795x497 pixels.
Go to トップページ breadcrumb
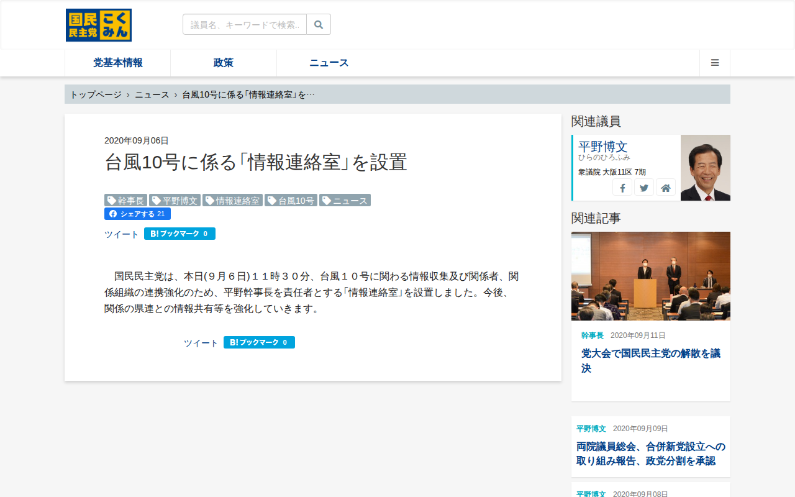[96, 94]
